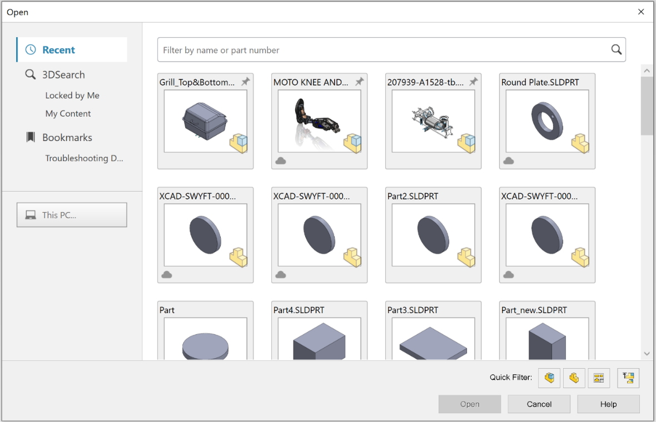Click the magnifier icon beside 3DSearch
This screenshot has height=422, width=656.
pyautogui.click(x=30, y=74)
